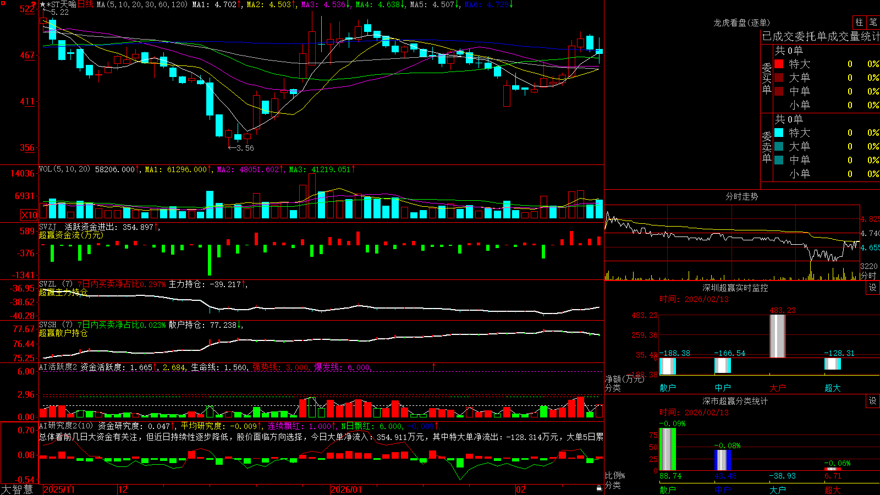Click the teal 大单 sell-order swatch

pyautogui.click(x=779, y=146)
